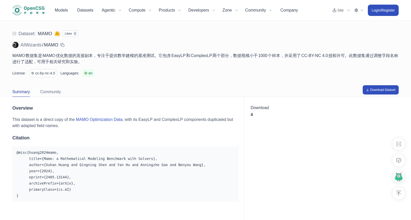
Task: Click the 'Download' sidebar label
Action: click(x=260, y=108)
